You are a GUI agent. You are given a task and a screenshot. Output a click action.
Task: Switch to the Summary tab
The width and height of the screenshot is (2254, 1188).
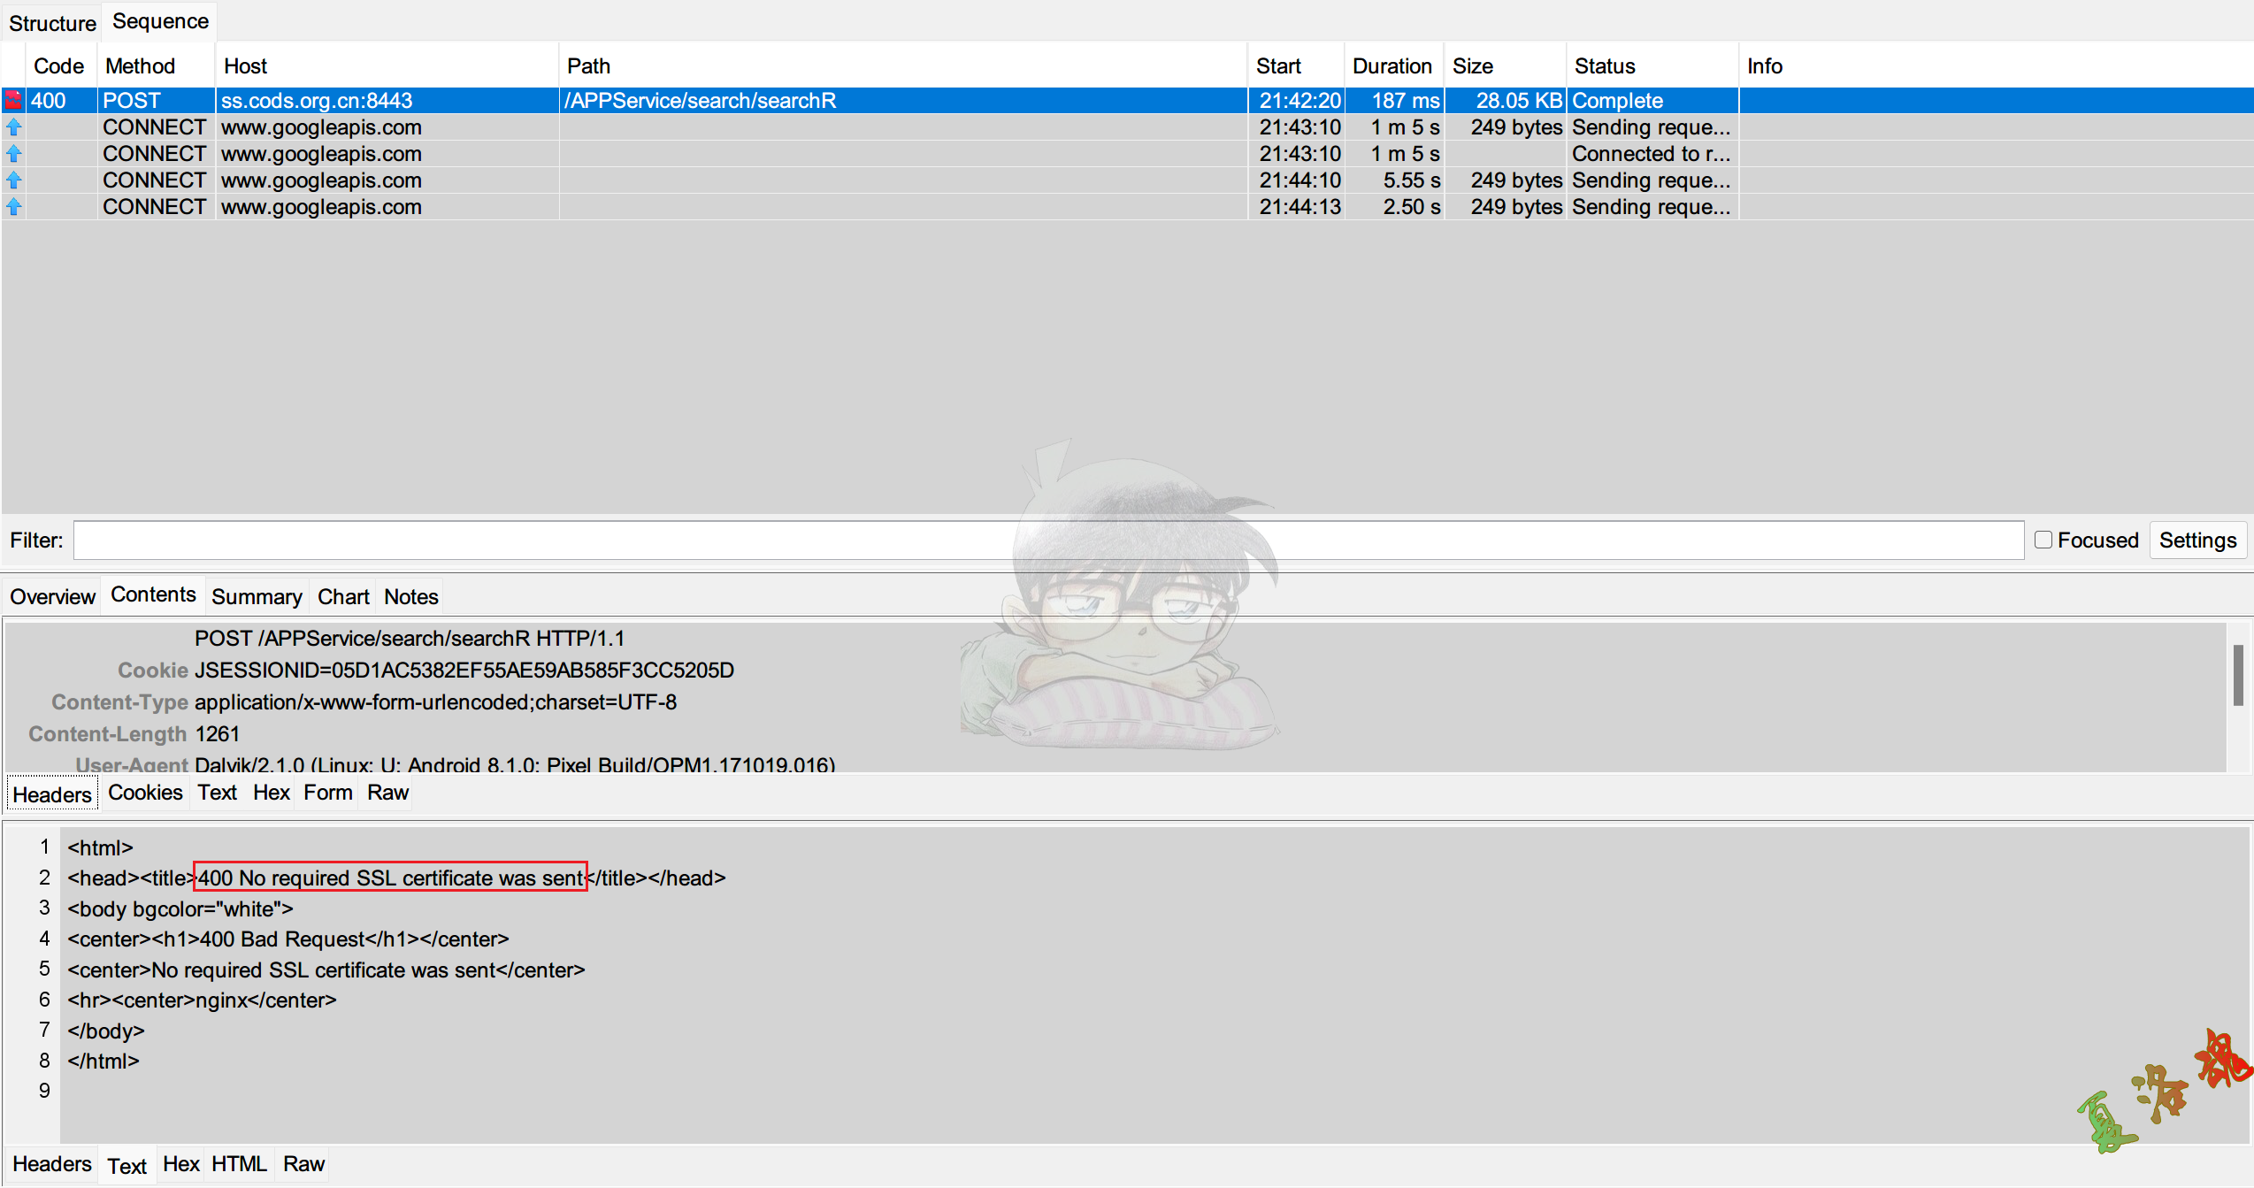coord(256,597)
